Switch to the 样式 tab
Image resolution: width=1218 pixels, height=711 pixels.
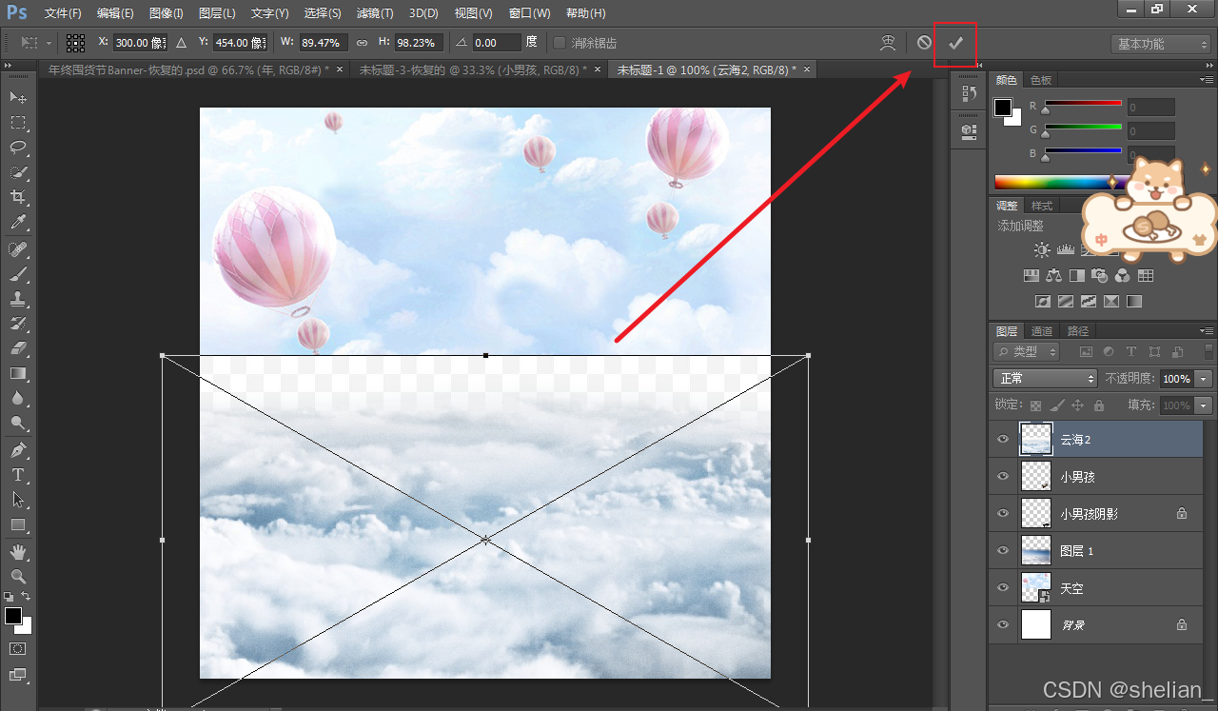[1042, 206]
